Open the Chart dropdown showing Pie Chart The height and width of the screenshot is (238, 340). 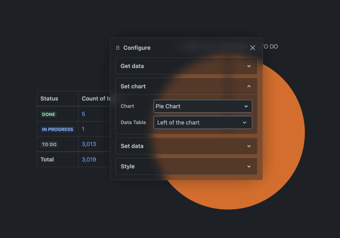tap(203, 106)
